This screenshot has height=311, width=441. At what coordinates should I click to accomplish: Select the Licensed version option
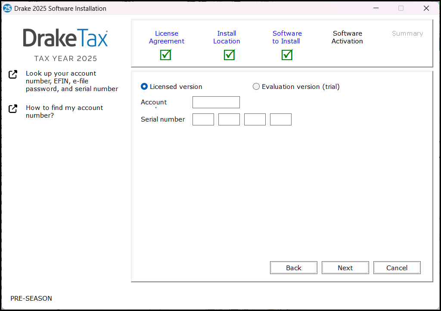(x=144, y=86)
